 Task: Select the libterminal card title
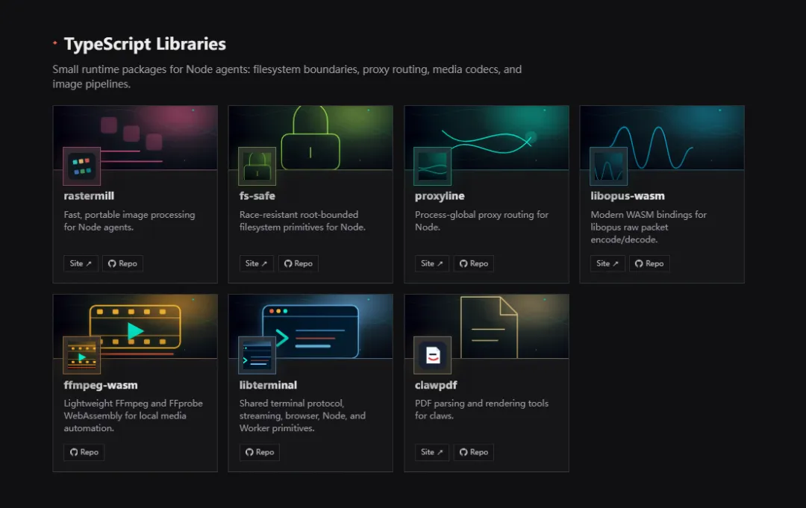(268, 385)
